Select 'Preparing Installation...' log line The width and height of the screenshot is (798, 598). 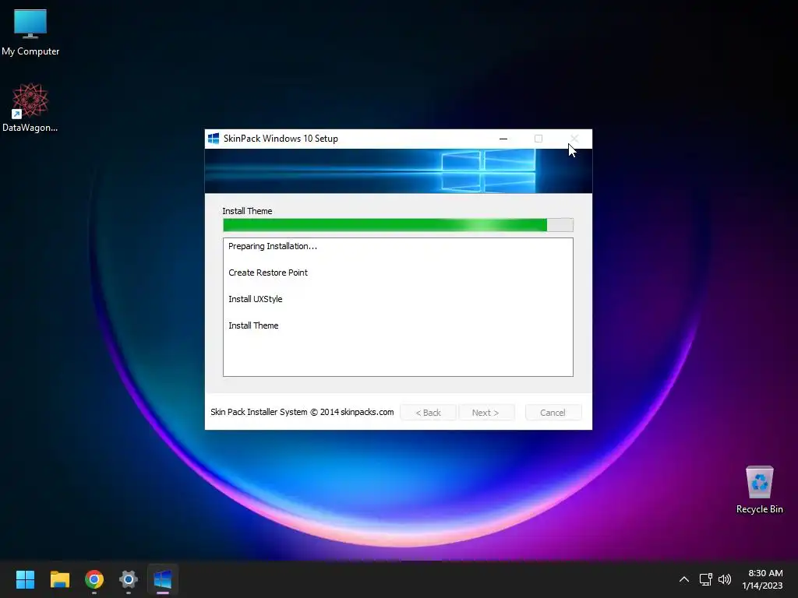[x=272, y=246]
